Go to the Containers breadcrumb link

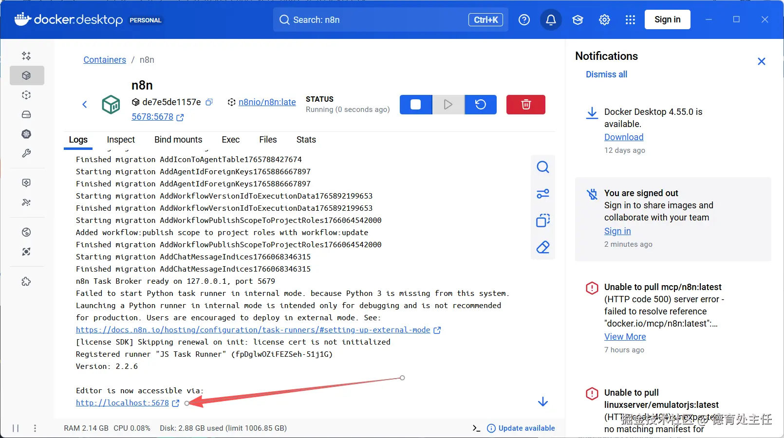coord(105,60)
